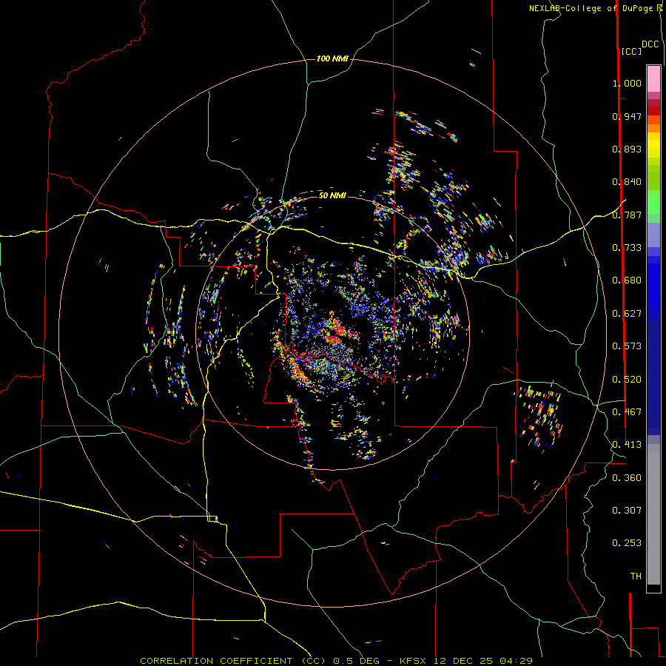Click the 0.680 scale value
This screenshot has height=666, width=666.
(x=627, y=280)
